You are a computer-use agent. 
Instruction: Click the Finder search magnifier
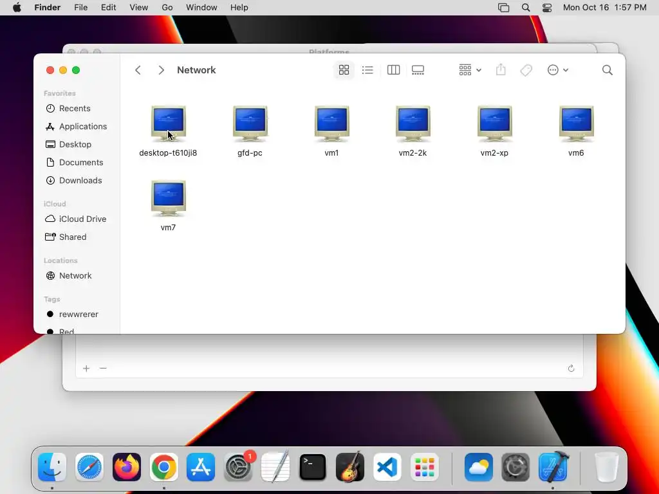point(608,70)
